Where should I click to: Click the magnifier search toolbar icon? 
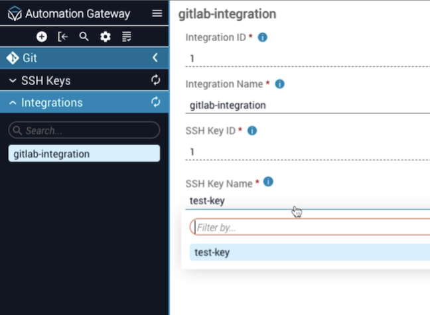(x=84, y=36)
